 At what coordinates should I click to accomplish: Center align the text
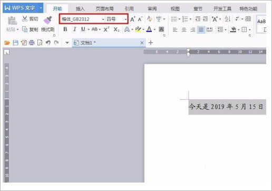184,30
